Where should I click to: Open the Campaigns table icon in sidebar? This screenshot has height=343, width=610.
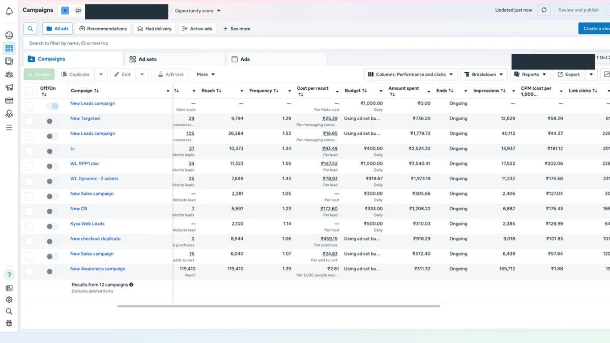click(x=9, y=48)
